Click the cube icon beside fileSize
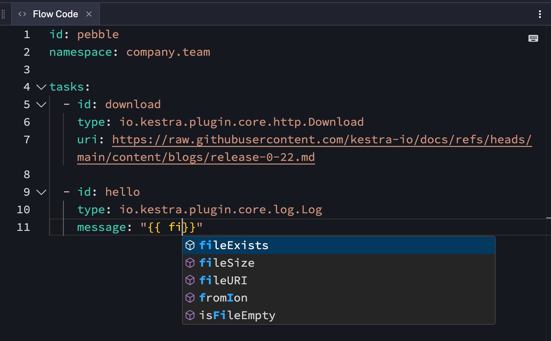 (190, 262)
